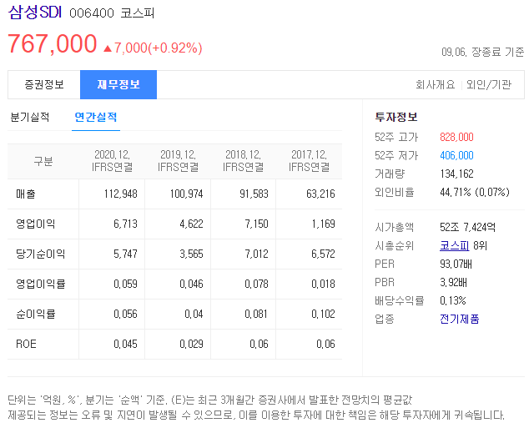Image resolution: width=529 pixels, height=428 pixels.
Task: Open the 외인/기관 link
Action: pos(489,84)
